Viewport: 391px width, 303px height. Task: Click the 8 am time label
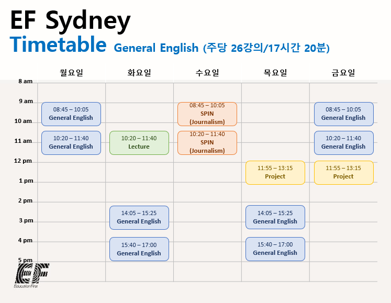(x=26, y=81)
